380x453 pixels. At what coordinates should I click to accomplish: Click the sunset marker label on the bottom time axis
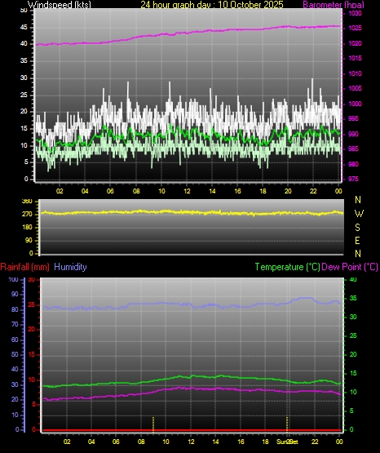(287, 442)
